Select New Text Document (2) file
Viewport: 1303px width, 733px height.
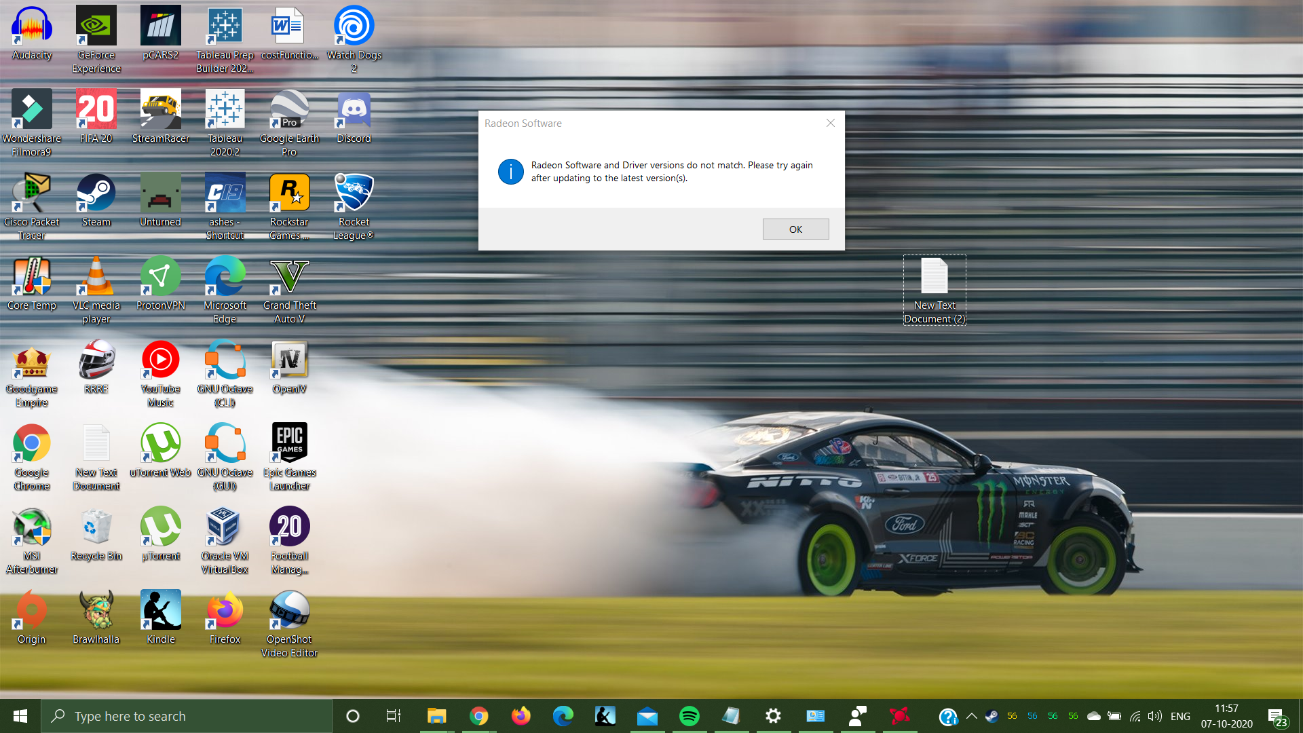pyautogui.click(x=934, y=290)
